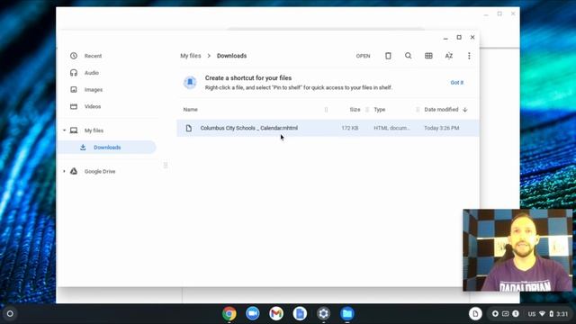Click the screen capture tray icon

point(506,314)
